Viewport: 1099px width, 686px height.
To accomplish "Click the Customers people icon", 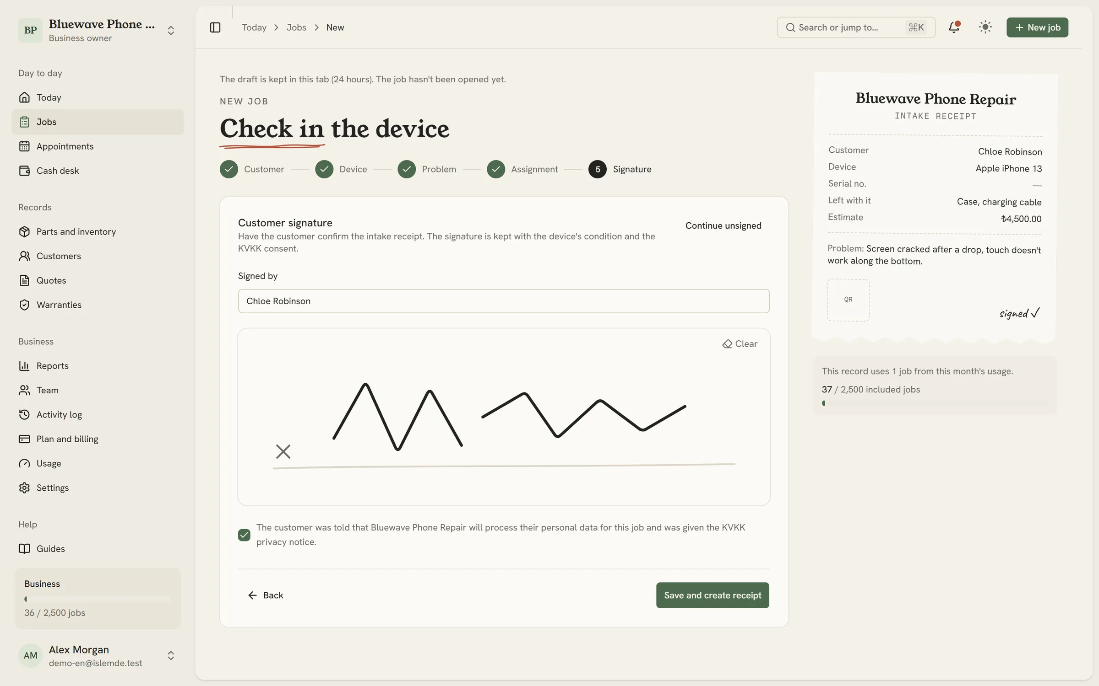I will [24, 256].
